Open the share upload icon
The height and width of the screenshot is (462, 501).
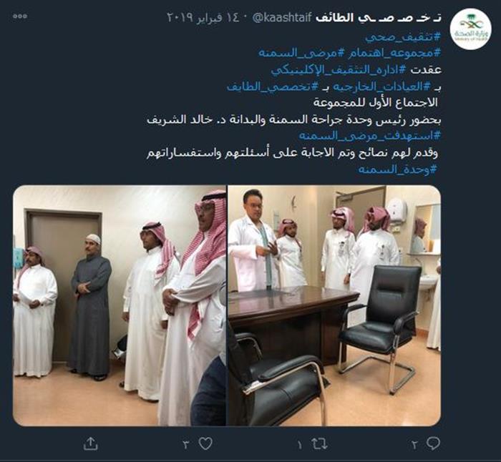[x=90, y=444]
